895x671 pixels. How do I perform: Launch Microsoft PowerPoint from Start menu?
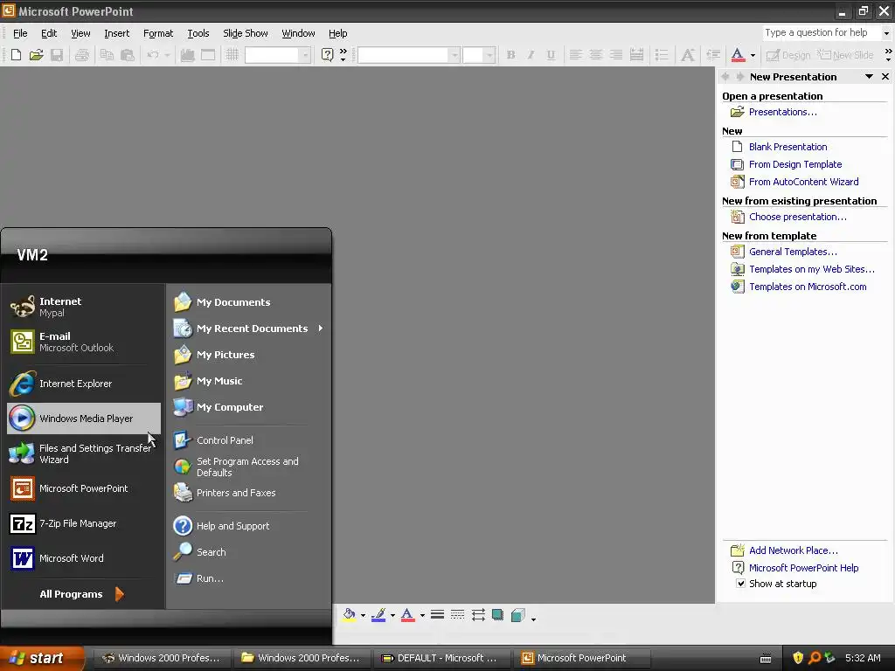83,488
